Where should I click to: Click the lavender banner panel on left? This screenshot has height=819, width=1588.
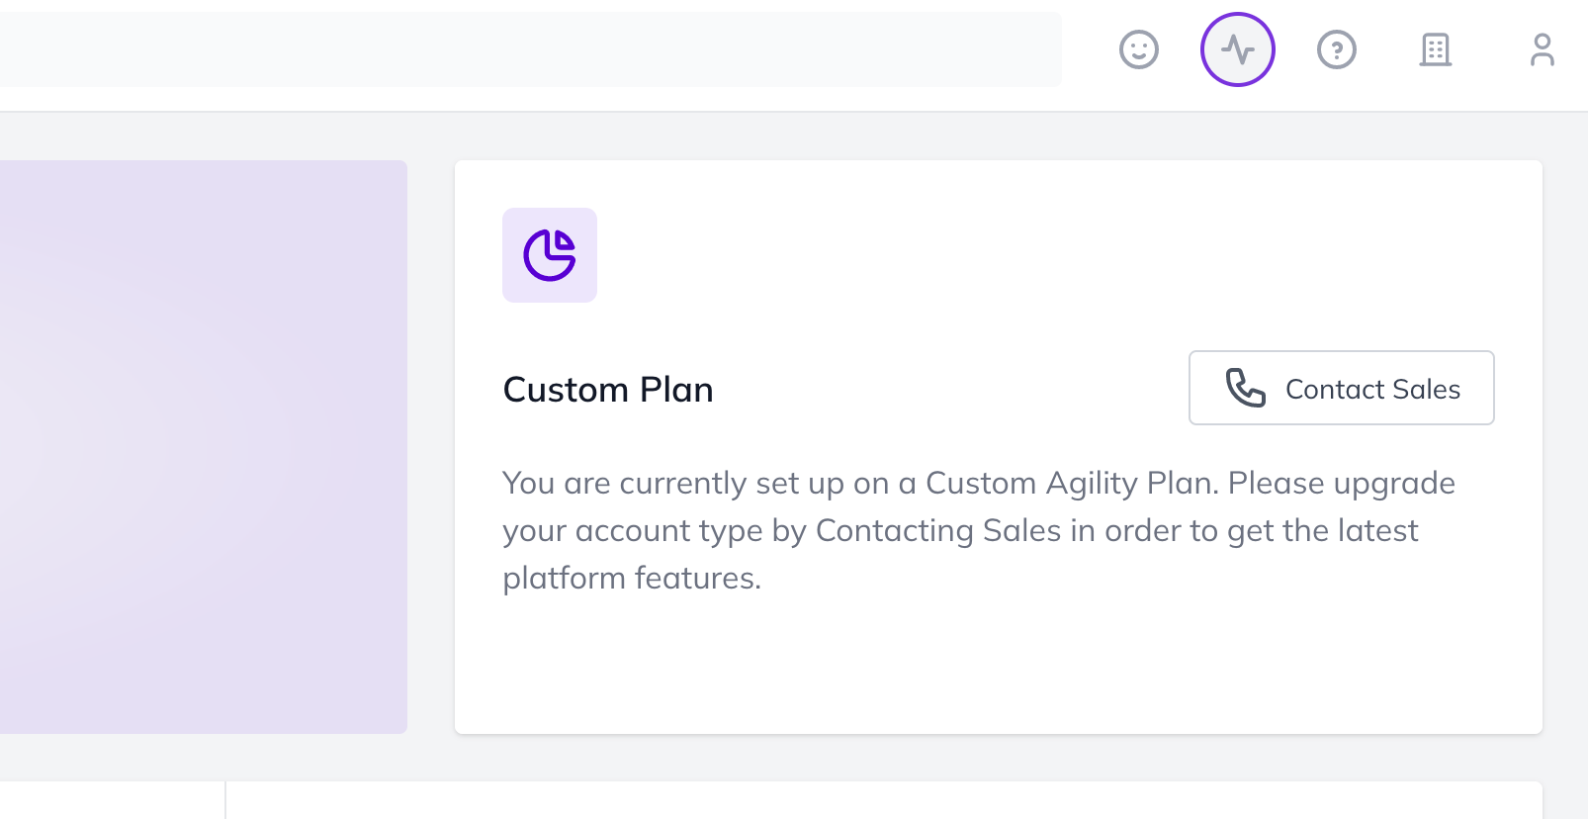click(203, 447)
